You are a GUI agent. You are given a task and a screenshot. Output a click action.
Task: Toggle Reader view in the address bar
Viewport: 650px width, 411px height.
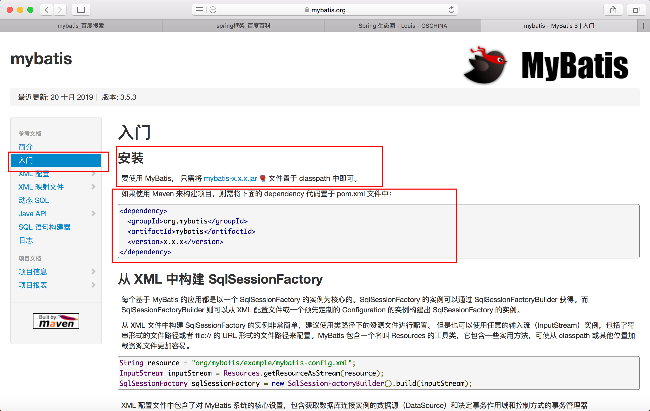point(199,10)
